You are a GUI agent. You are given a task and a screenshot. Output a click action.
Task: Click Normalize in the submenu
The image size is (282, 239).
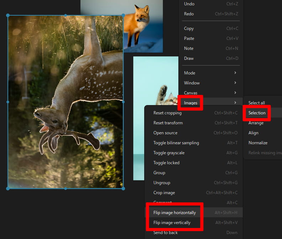coord(258,143)
